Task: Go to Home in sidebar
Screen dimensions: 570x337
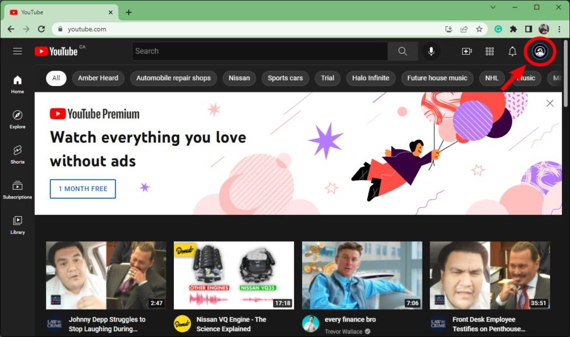Action: click(18, 84)
